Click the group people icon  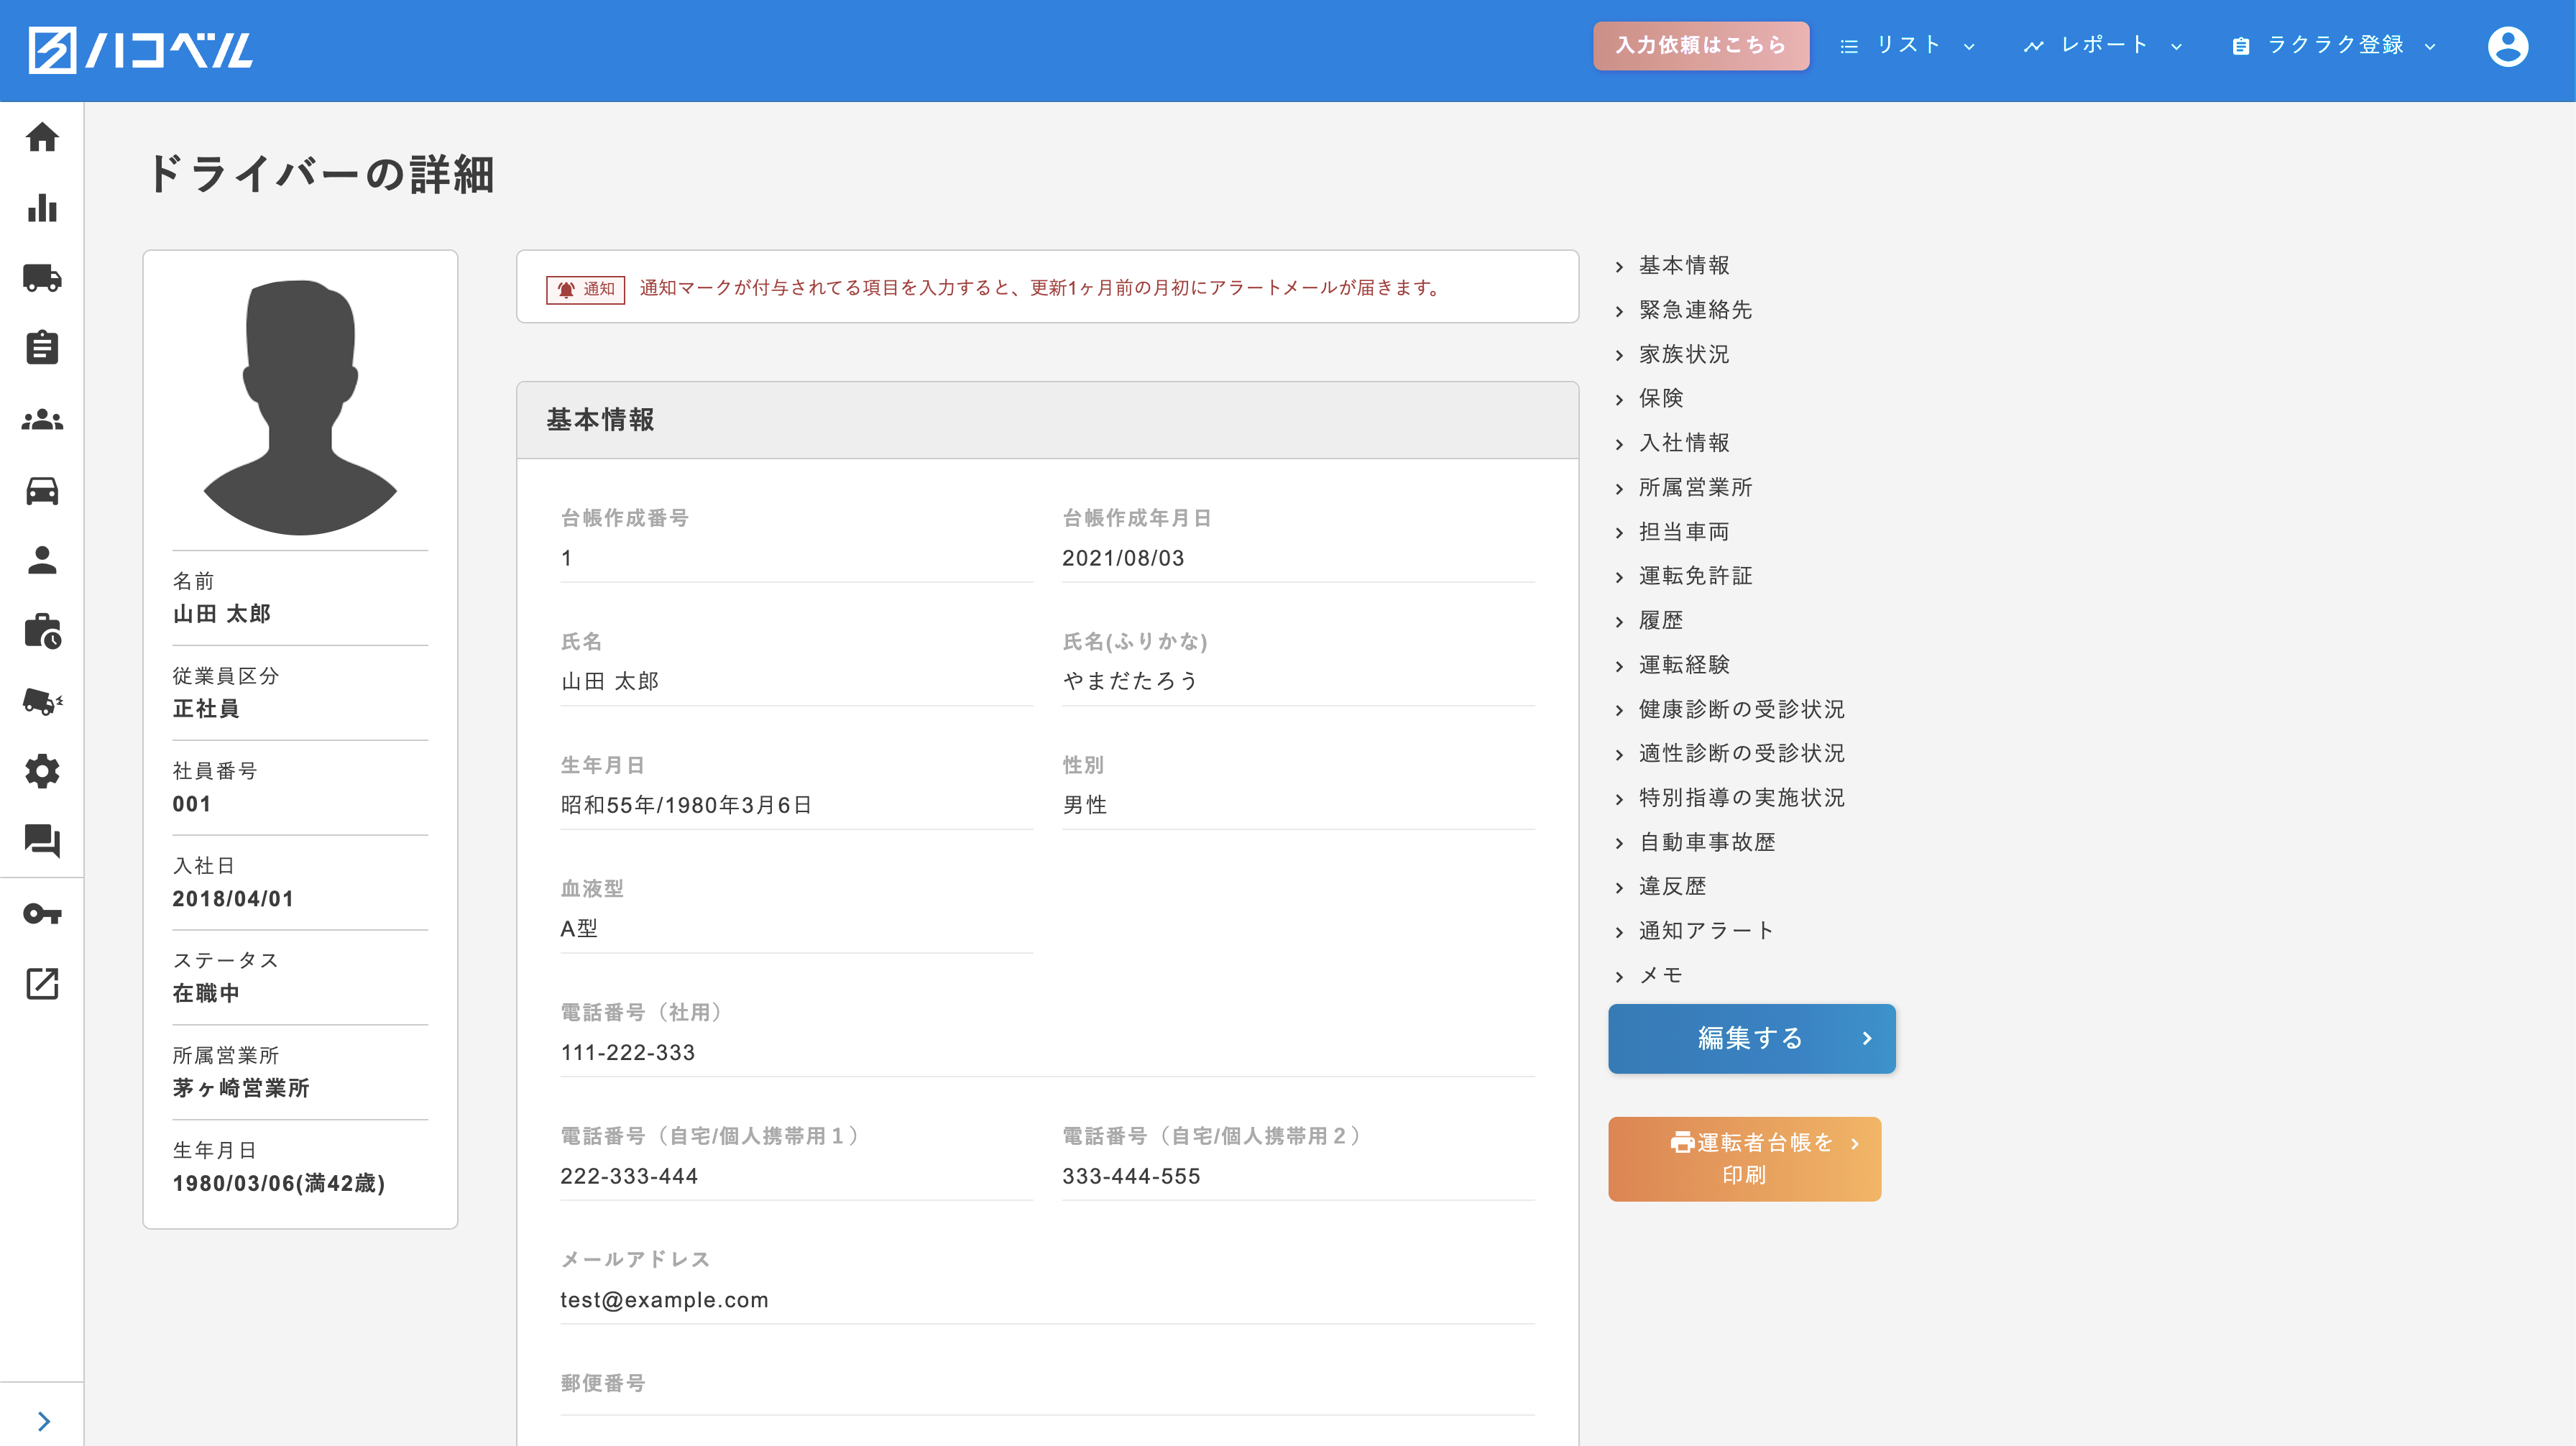click(x=42, y=420)
